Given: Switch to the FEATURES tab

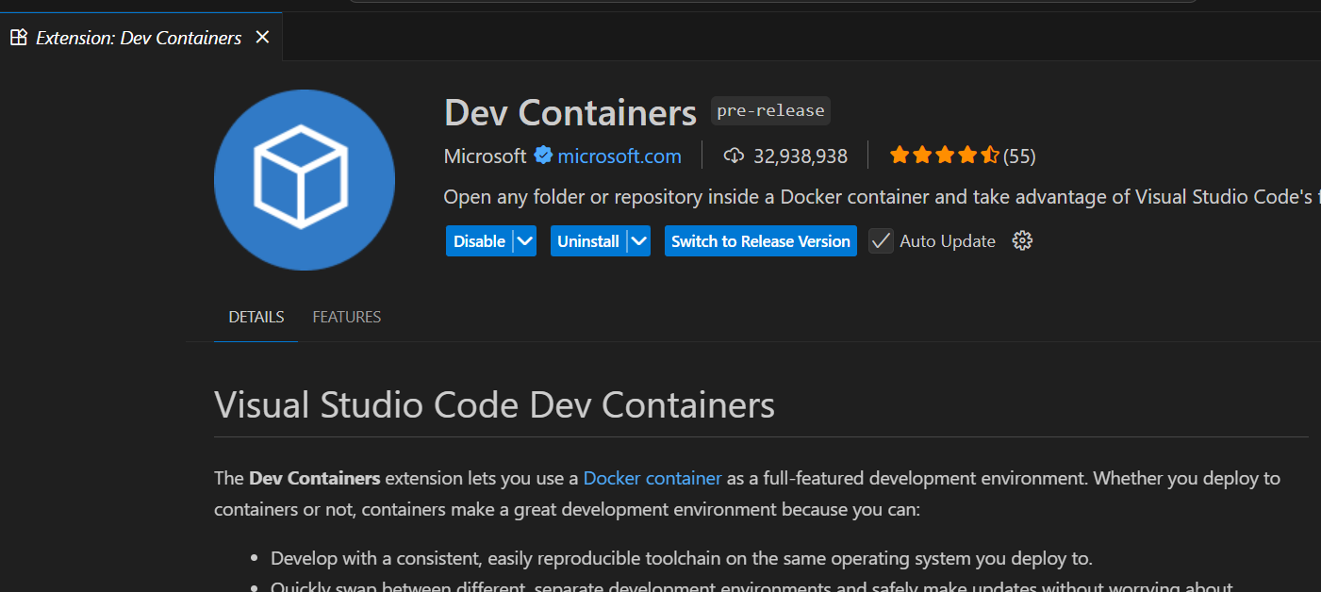Looking at the screenshot, I should pyautogui.click(x=347, y=317).
